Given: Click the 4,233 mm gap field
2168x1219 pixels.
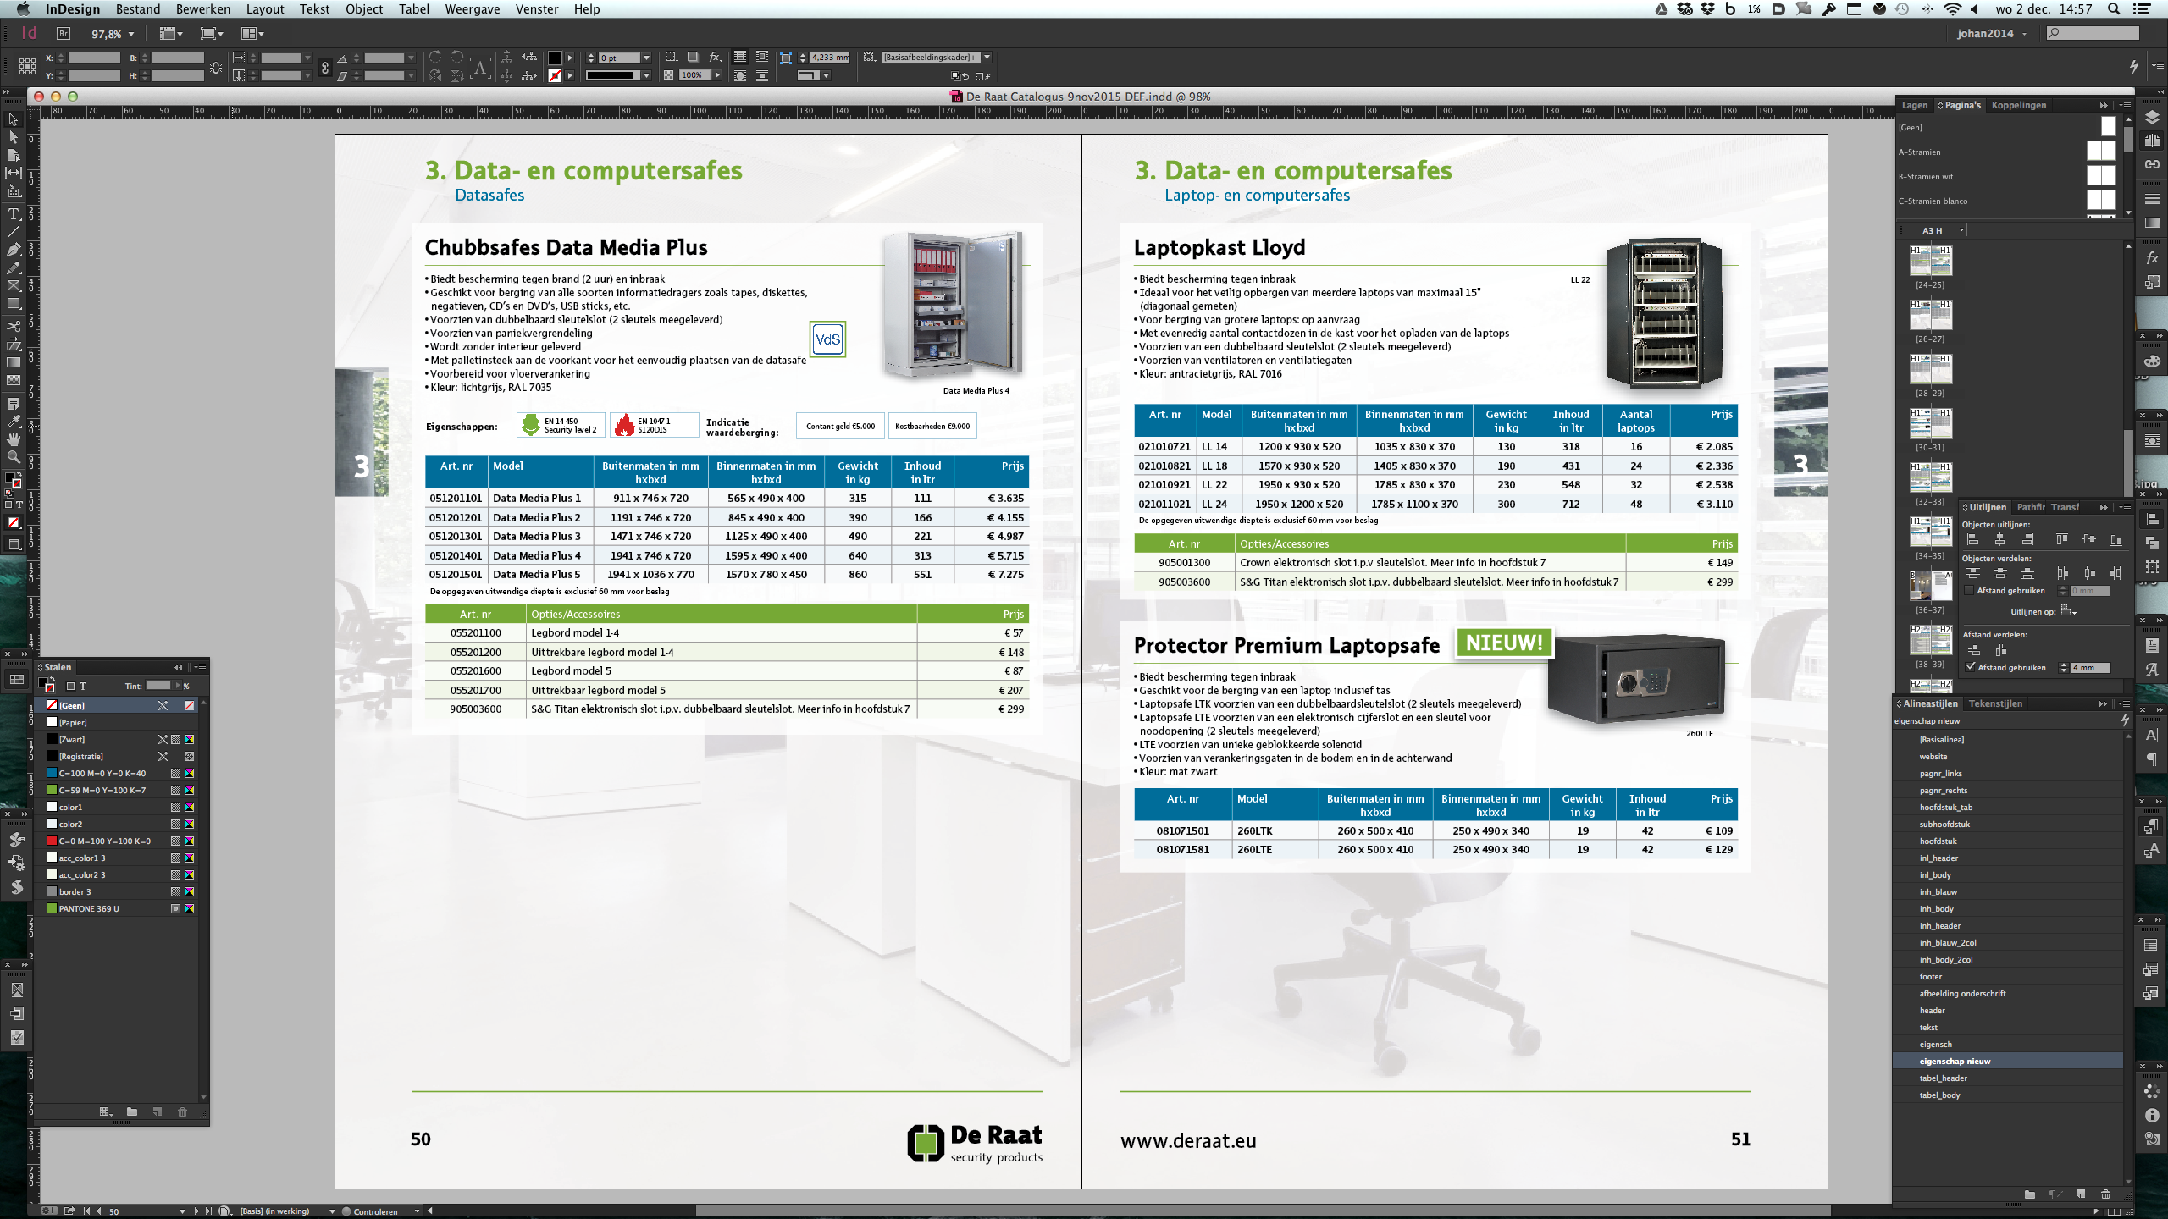Looking at the screenshot, I should [x=830, y=58].
